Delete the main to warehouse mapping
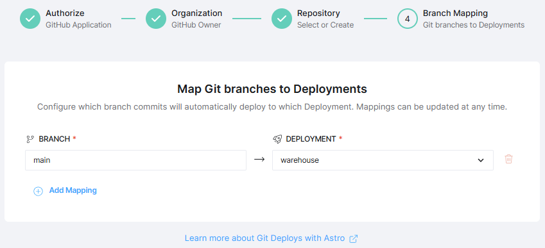The height and width of the screenshot is (248, 545). click(x=508, y=159)
